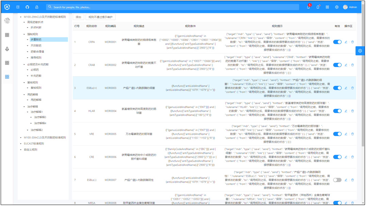Delete the CRAB rule via trash icon

[x=352, y=65]
